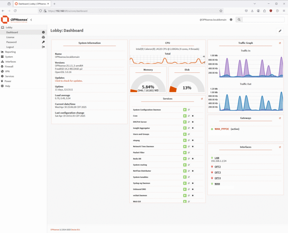Open the OPT4 interface link
Image resolution: width=288 pixels, height=233 pixels.
(217, 178)
